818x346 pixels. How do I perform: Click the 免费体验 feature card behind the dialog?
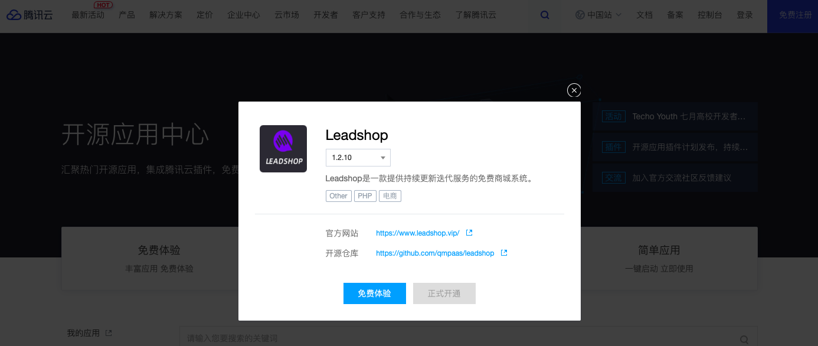159,258
